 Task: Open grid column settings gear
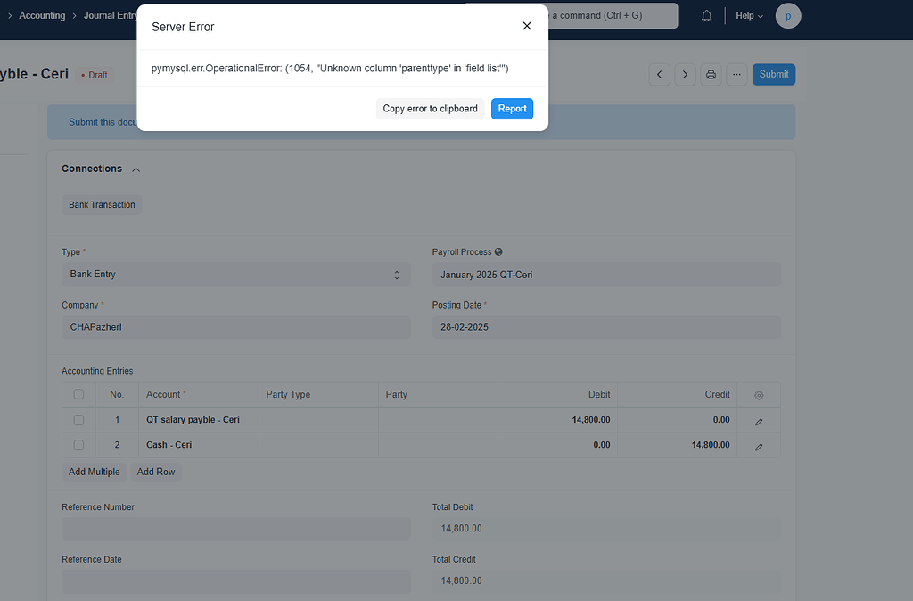tap(759, 395)
